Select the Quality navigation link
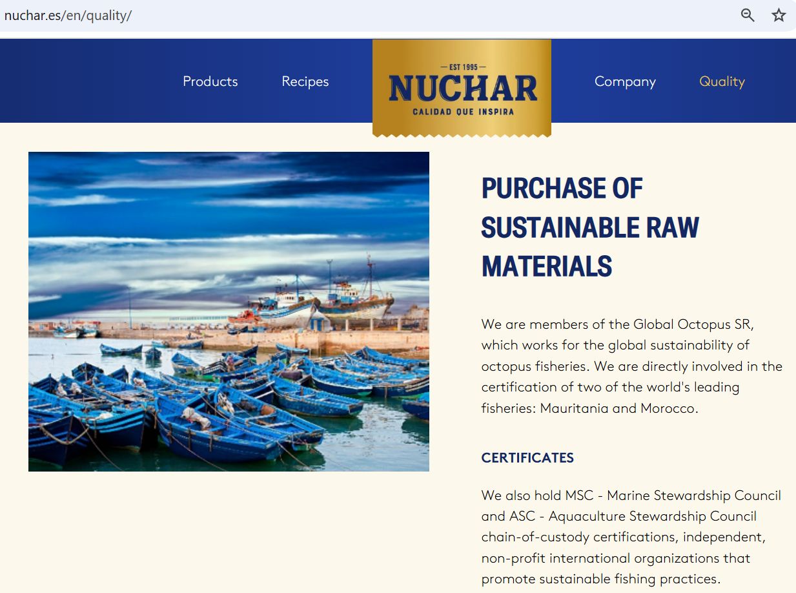The height and width of the screenshot is (593, 796). (x=722, y=81)
